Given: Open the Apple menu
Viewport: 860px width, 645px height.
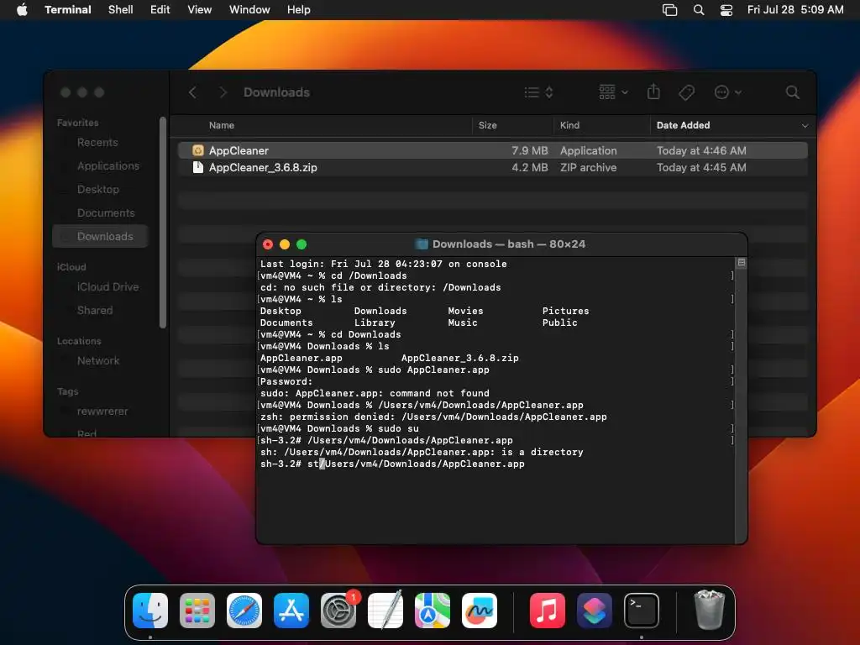Looking at the screenshot, I should 22,10.
